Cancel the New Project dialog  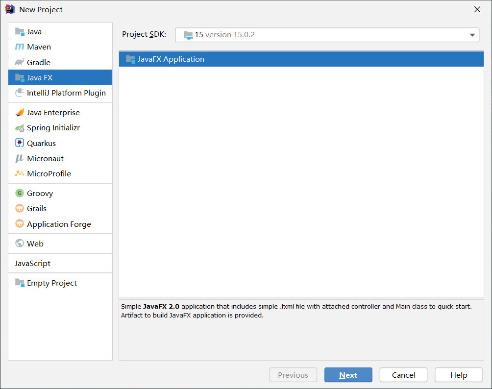(403, 375)
